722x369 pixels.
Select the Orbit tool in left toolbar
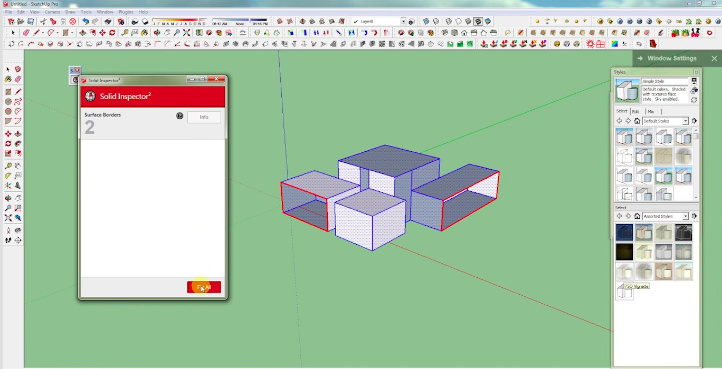click(x=8, y=198)
